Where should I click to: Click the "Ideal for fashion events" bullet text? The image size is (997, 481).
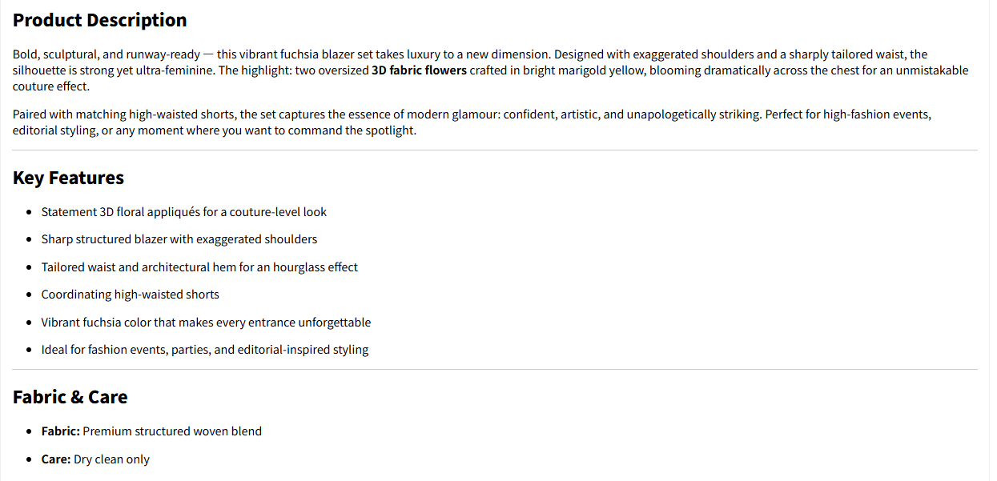(x=205, y=350)
